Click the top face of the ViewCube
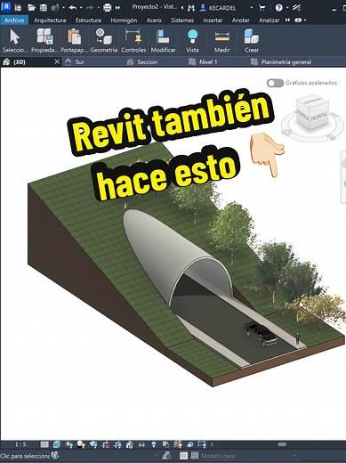Screen dimensions: 346x463 (312, 100)
